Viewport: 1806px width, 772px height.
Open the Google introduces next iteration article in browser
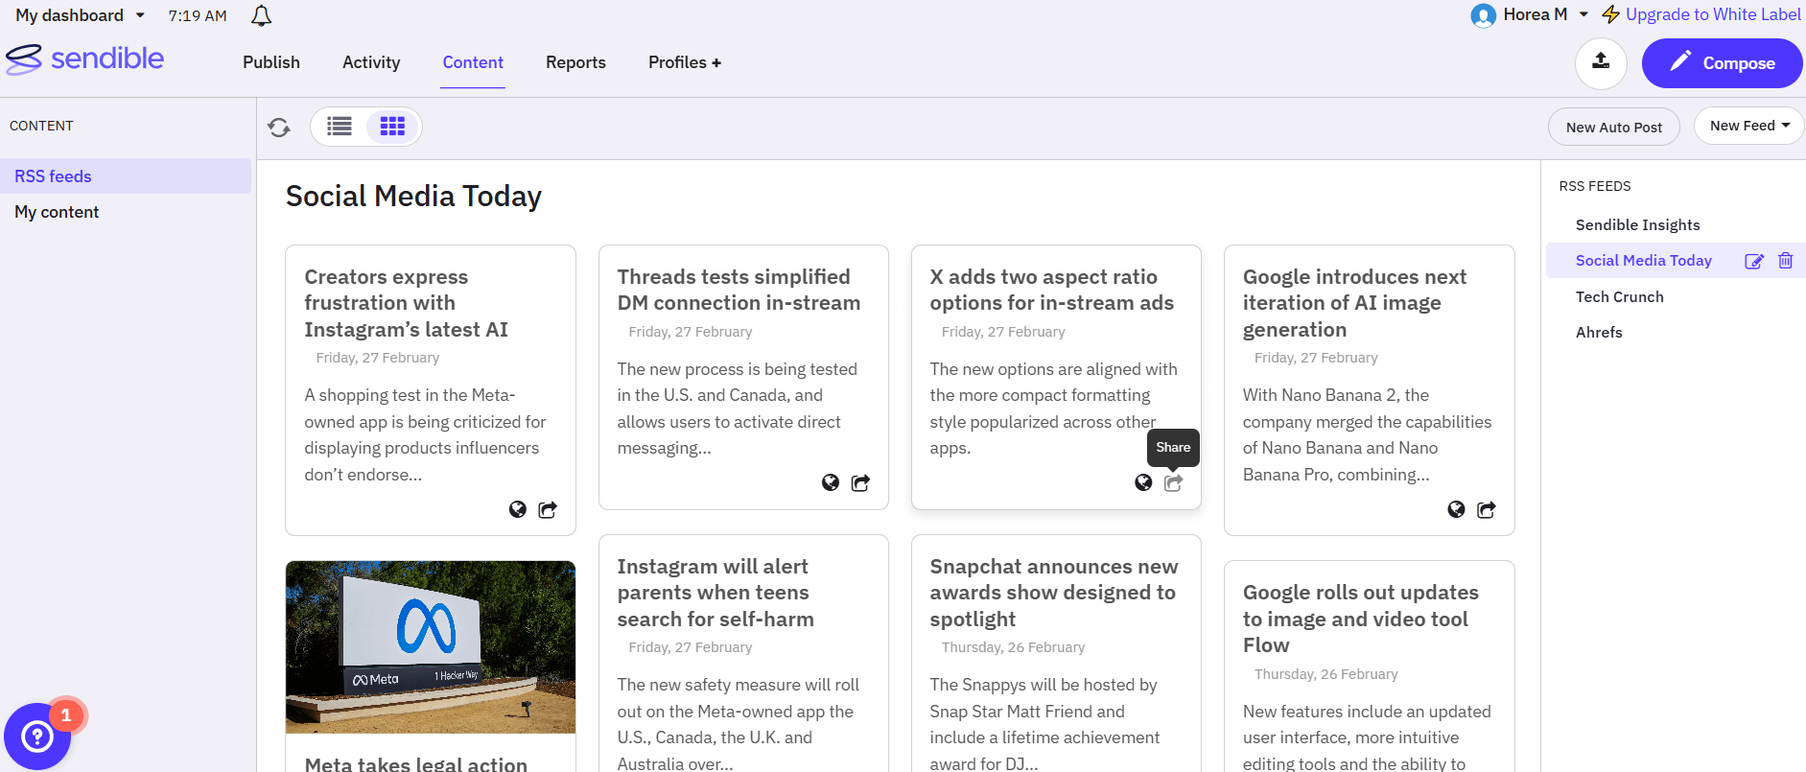pos(1456,509)
